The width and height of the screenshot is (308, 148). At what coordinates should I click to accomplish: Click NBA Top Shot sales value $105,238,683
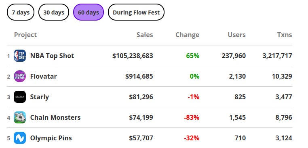133,56
